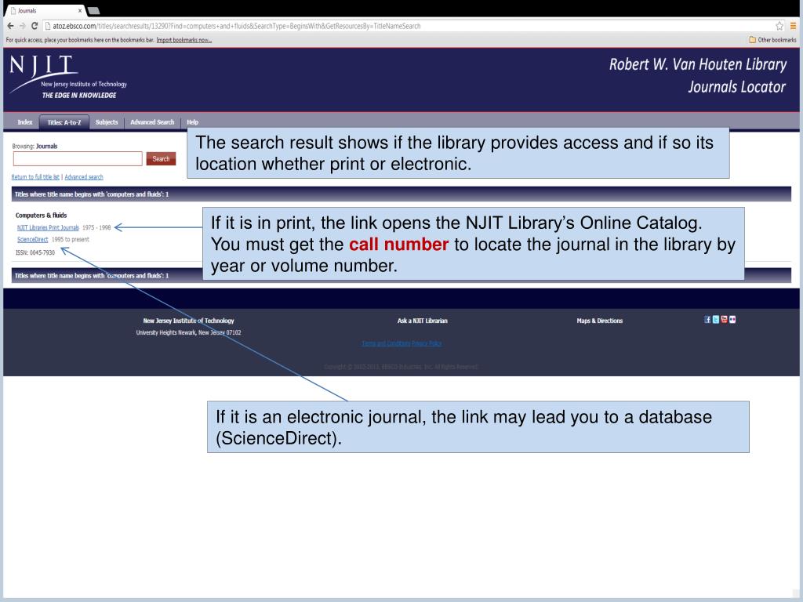The height and width of the screenshot is (602, 803).
Task: Open the Other bookmarks folder
Action: click(x=772, y=39)
